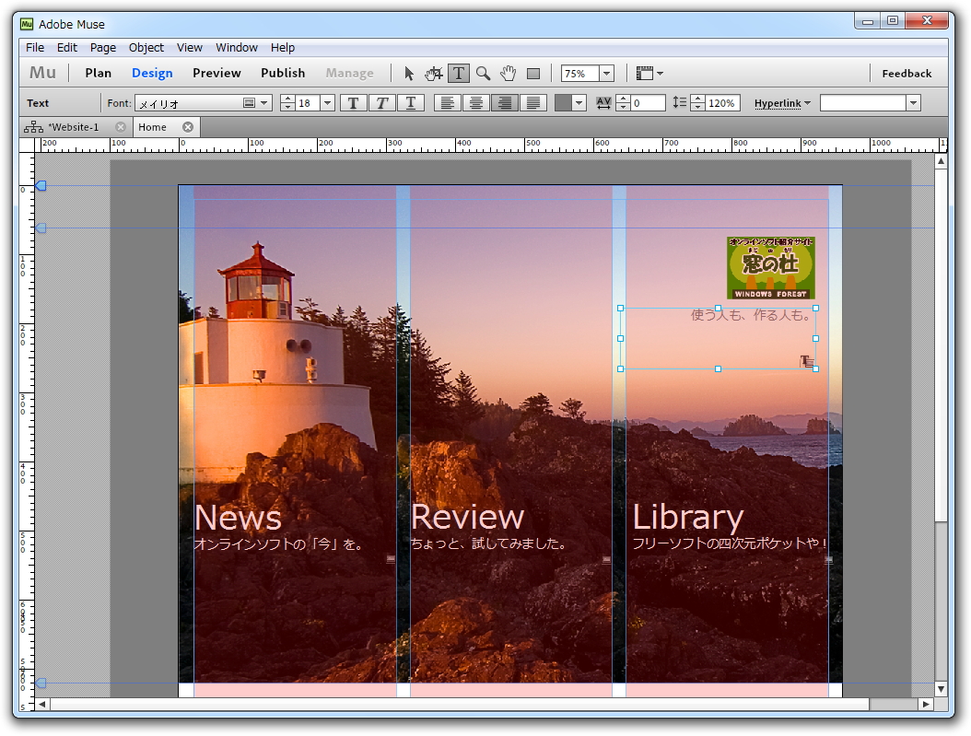Activate the Text tool
The image size is (971, 736).
pos(458,74)
